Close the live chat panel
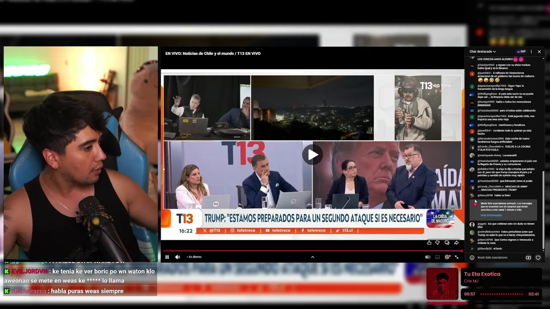 pos(539,51)
